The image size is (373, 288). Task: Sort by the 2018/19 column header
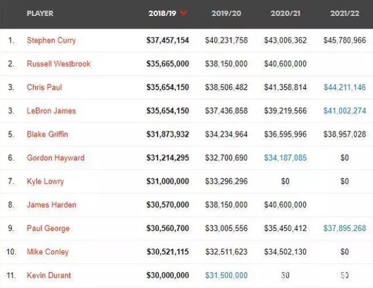click(x=162, y=13)
